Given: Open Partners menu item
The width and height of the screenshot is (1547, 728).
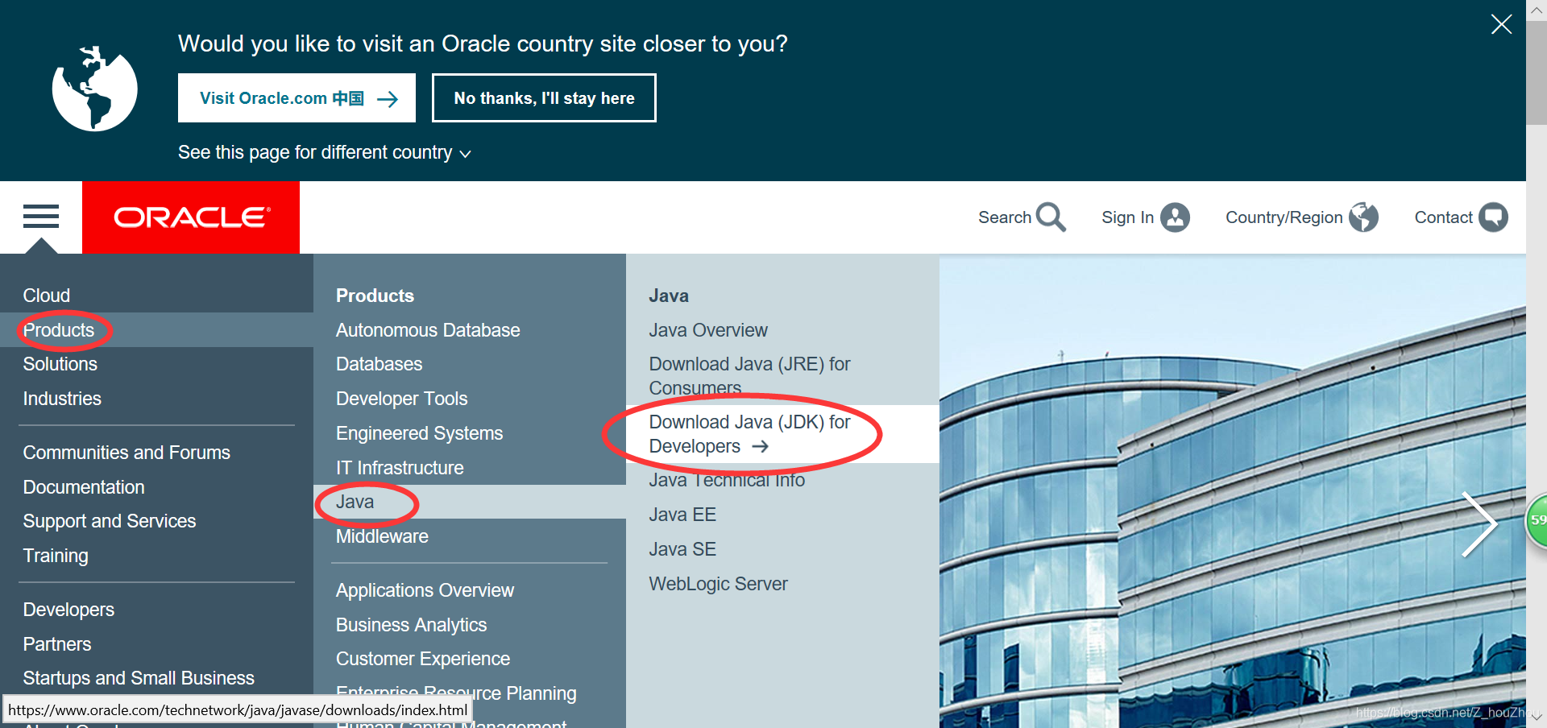Looking at the screenshot, I should (57, 644).
